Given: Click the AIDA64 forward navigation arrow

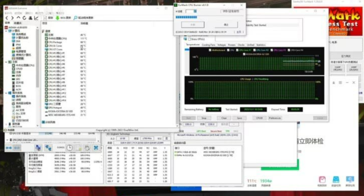Looking at the screenshot, I should click(12, 18).
